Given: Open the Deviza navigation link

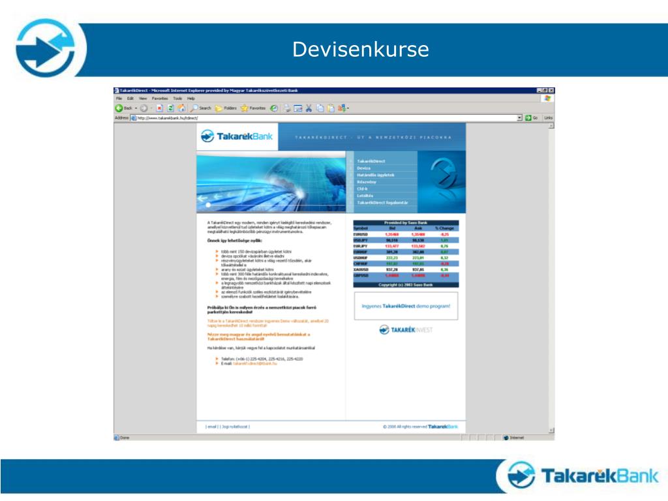Looking at the screenshot, I should pos(363,168).
